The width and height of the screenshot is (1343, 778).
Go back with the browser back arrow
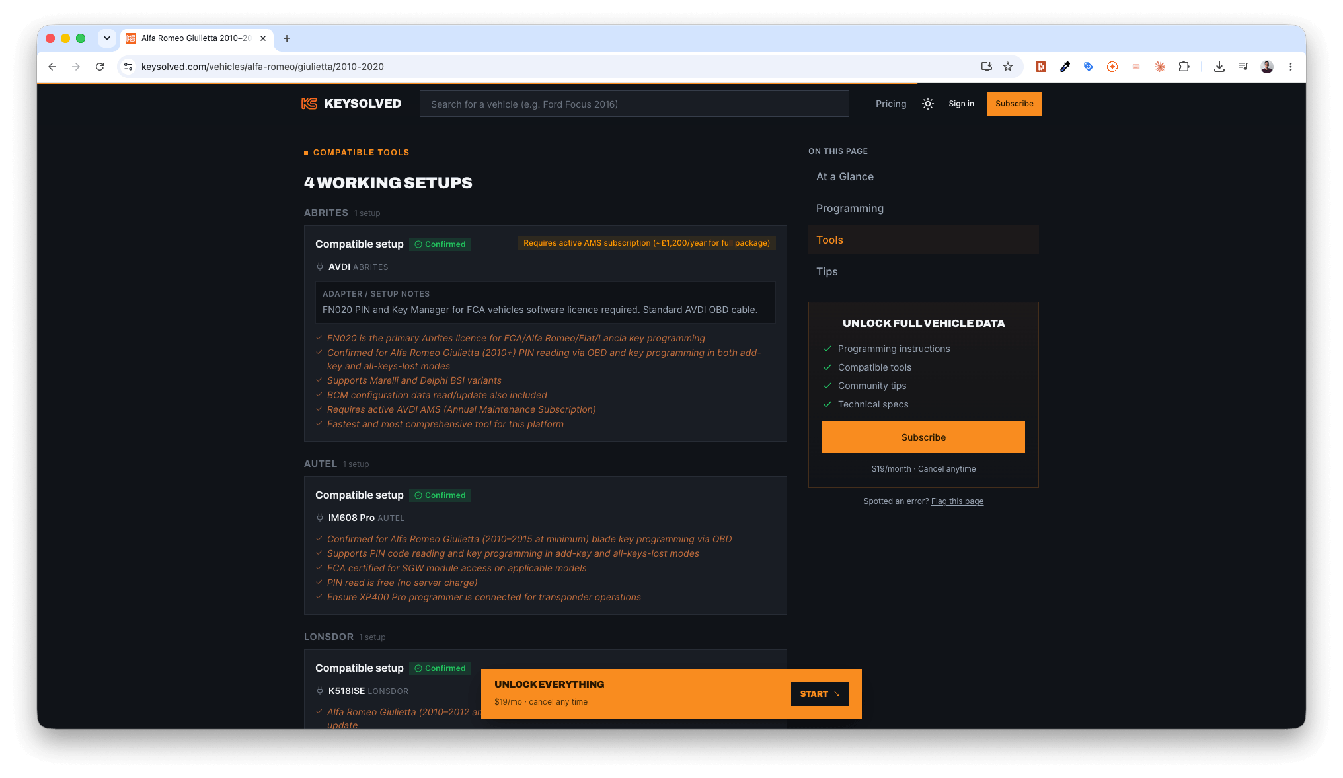[x=52, y=67]
